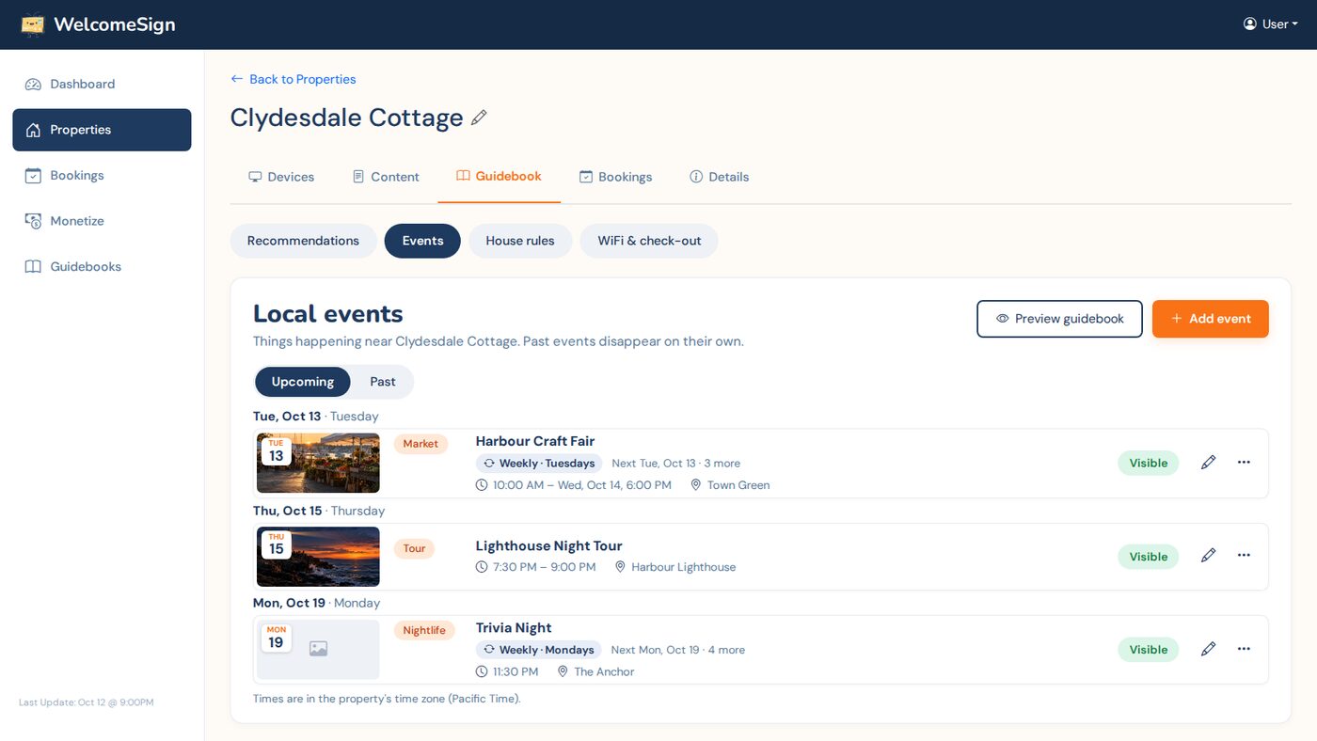This screenshot has height=741, width=1317.
Task: Click the Trivia Night image placeholder
Action: tap(318, 649)
